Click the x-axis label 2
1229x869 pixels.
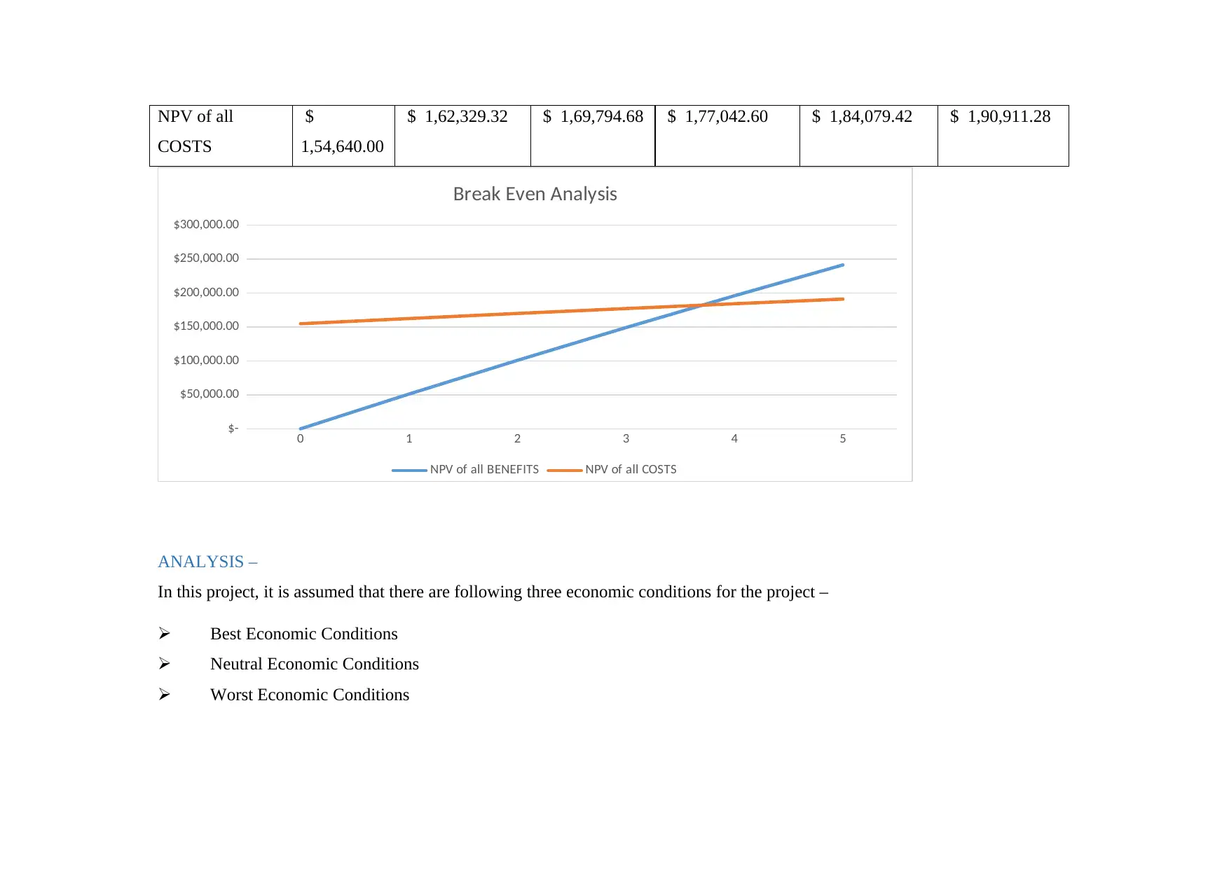pos(518,439)
